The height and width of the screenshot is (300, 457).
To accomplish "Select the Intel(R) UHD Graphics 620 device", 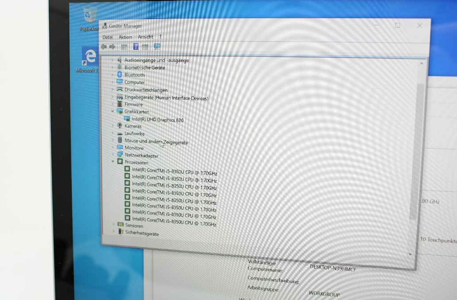I will (157, 120).
